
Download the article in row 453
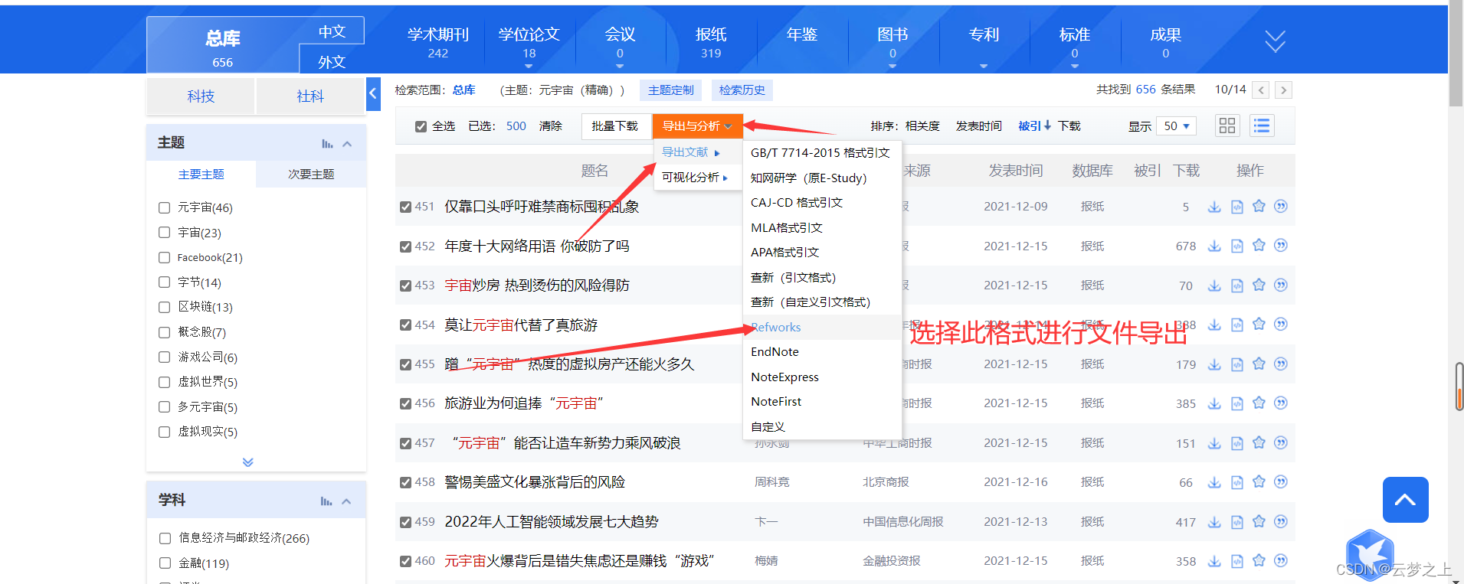[x=1214, y=285]
